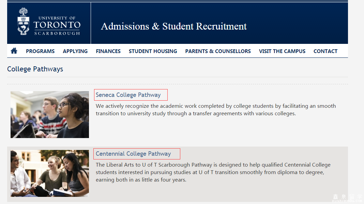Select CONTACT in the navigation bar
This screenshot has width=364, height=204.
325,51
